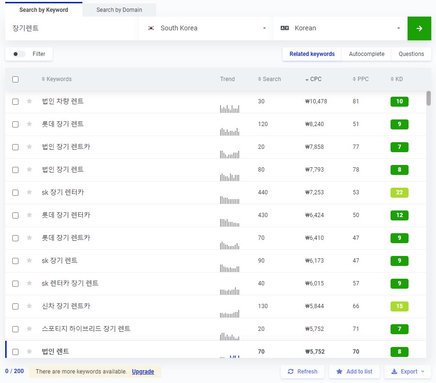
Task: Star the 신차 장기 렌트카 keyword
Action: 29,306
